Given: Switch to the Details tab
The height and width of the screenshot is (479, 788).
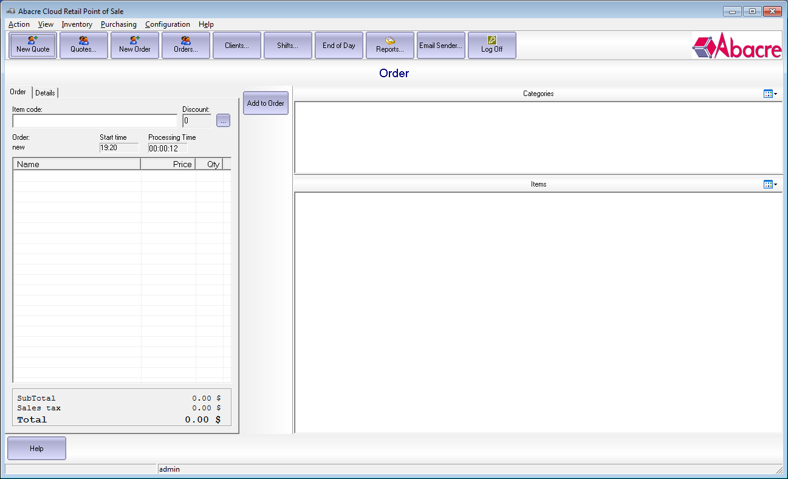Looking at the screenshot, I should click(x=45, y=92).
